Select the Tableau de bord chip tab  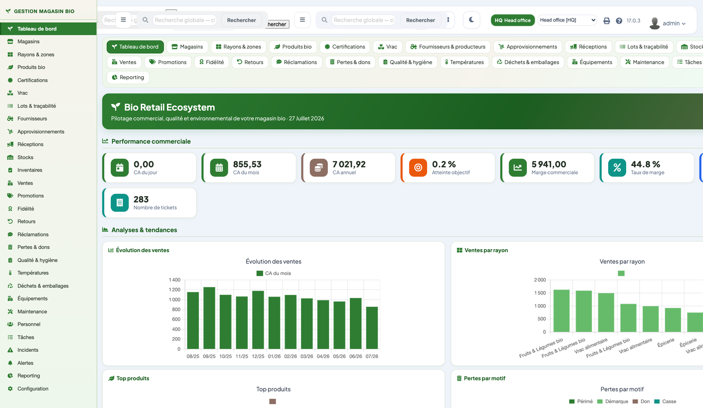(x=135, y=47)
